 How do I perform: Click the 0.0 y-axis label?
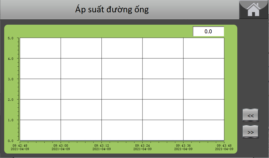(11, 141)
